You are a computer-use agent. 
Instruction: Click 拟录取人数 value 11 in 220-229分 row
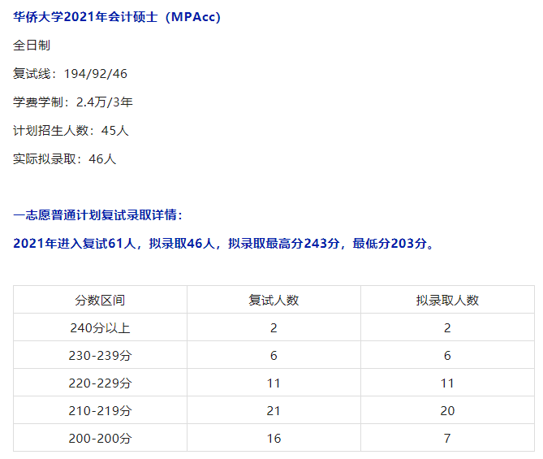pos(447,383)
